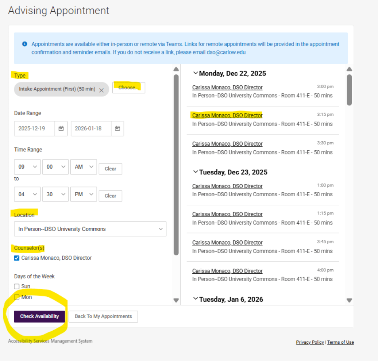Uncheck Carissa Monaco, DSO Director counselor

point(17,258)
